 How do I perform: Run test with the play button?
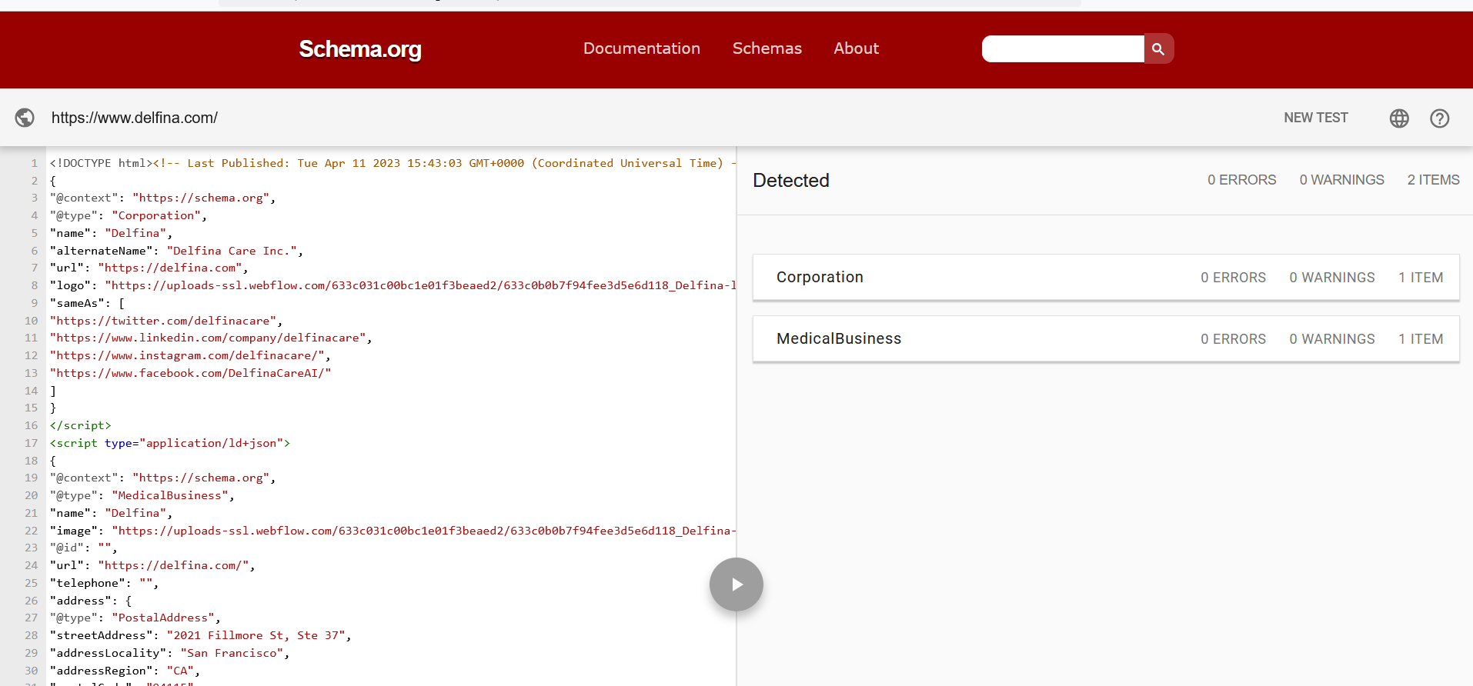click(736, 584)
